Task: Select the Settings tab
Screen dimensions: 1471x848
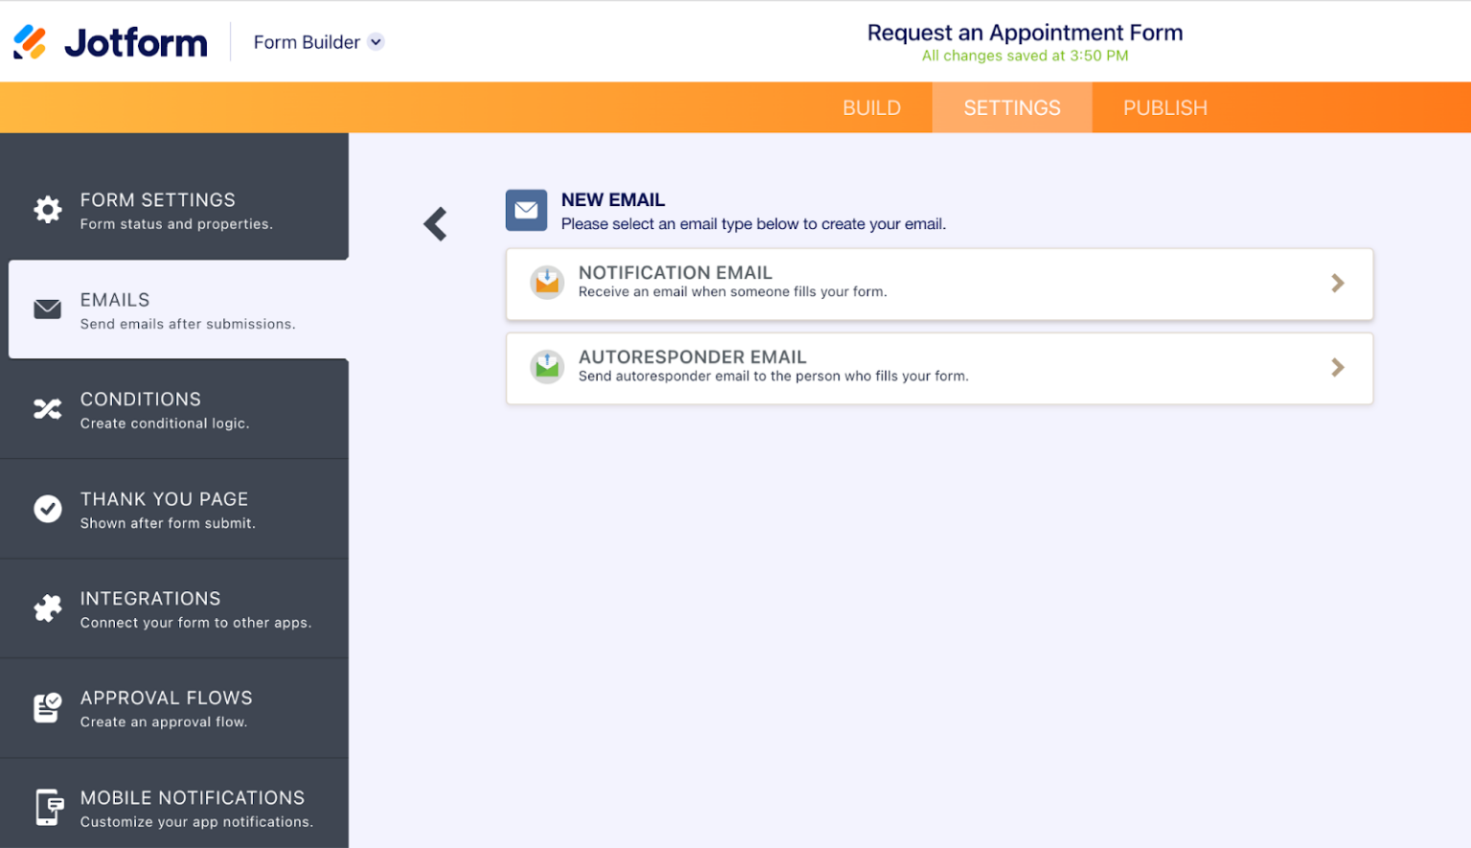Action: [1012, 107]
